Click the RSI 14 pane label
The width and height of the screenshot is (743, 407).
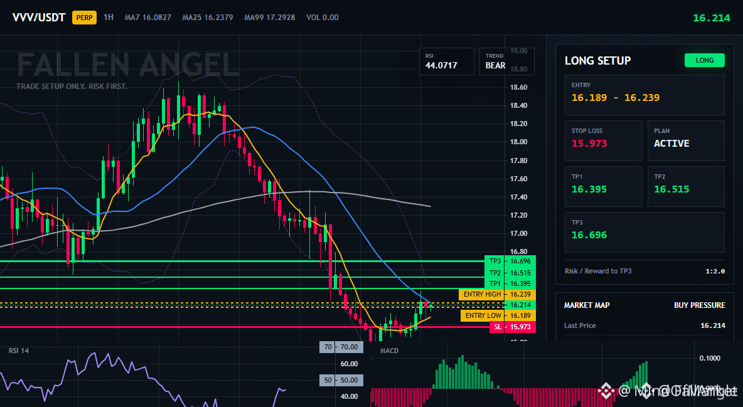click(x=18, y=351)
